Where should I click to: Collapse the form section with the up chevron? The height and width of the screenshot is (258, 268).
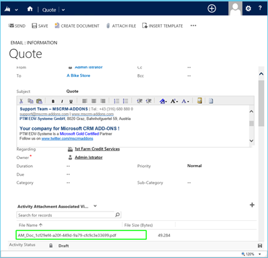(261, 74)
